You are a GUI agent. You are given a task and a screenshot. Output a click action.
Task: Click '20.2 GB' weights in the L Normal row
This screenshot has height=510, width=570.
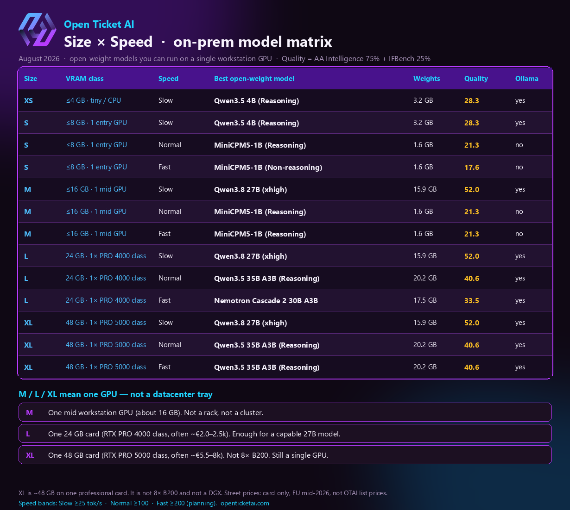pyautogui.click(x=425, y=278)
